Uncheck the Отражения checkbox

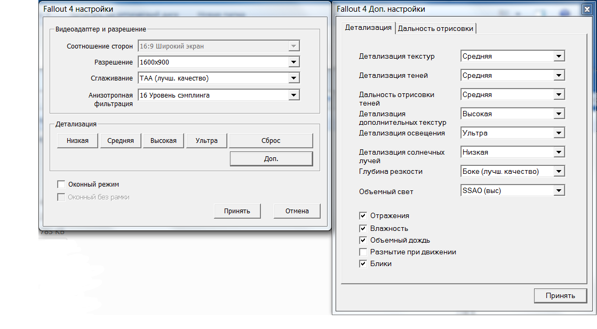pos(363,215)
